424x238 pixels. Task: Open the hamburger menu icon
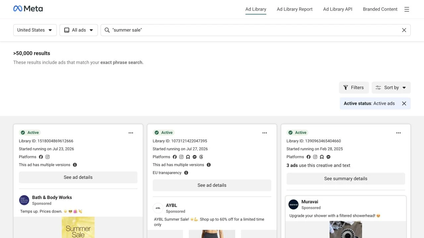[x=407, y=9]
